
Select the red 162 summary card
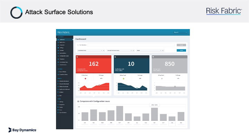(93, 64)
